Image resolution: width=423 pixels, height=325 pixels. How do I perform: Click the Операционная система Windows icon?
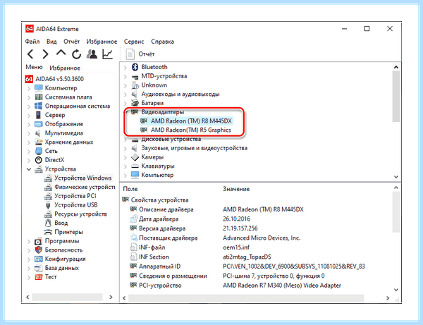[39, 106]
